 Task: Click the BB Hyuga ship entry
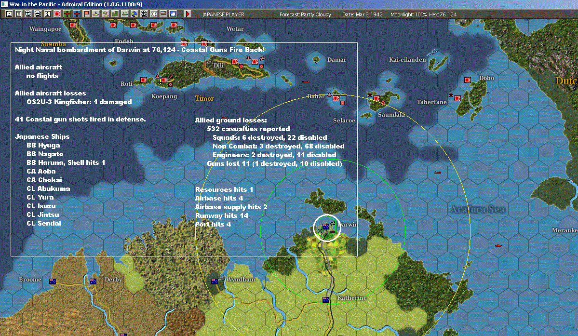[x=43, y=145]
